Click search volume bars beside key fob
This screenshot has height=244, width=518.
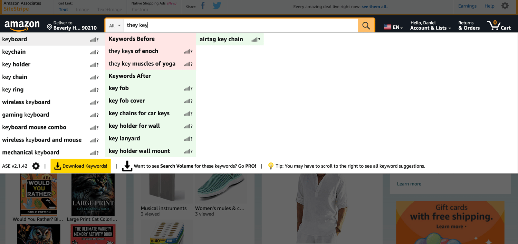point(187,89)
